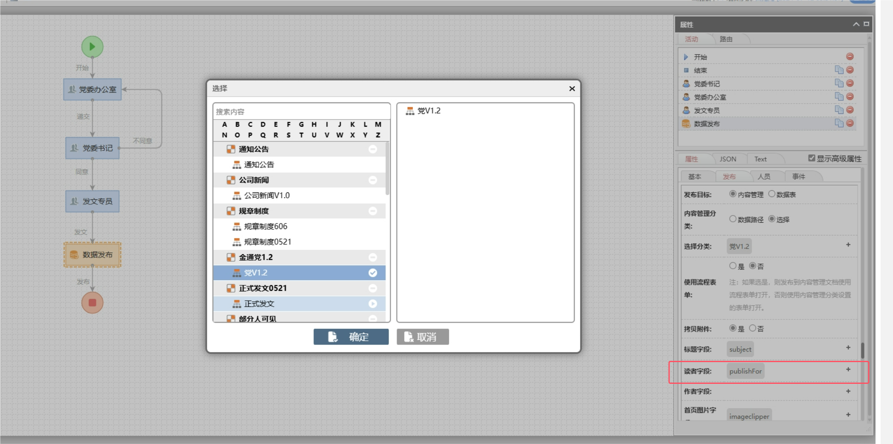Screen dimensions: 893x444
Task: Collapse the 金通党1.2 group
Action: click(373, 257)
